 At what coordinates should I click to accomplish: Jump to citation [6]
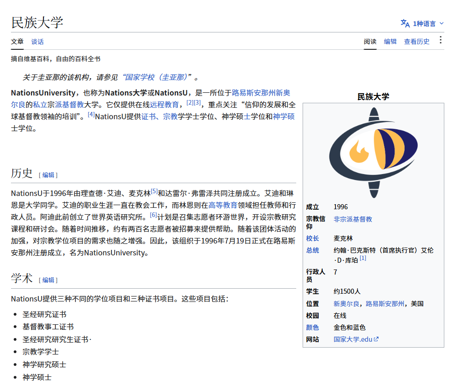[x=154, y=215]
